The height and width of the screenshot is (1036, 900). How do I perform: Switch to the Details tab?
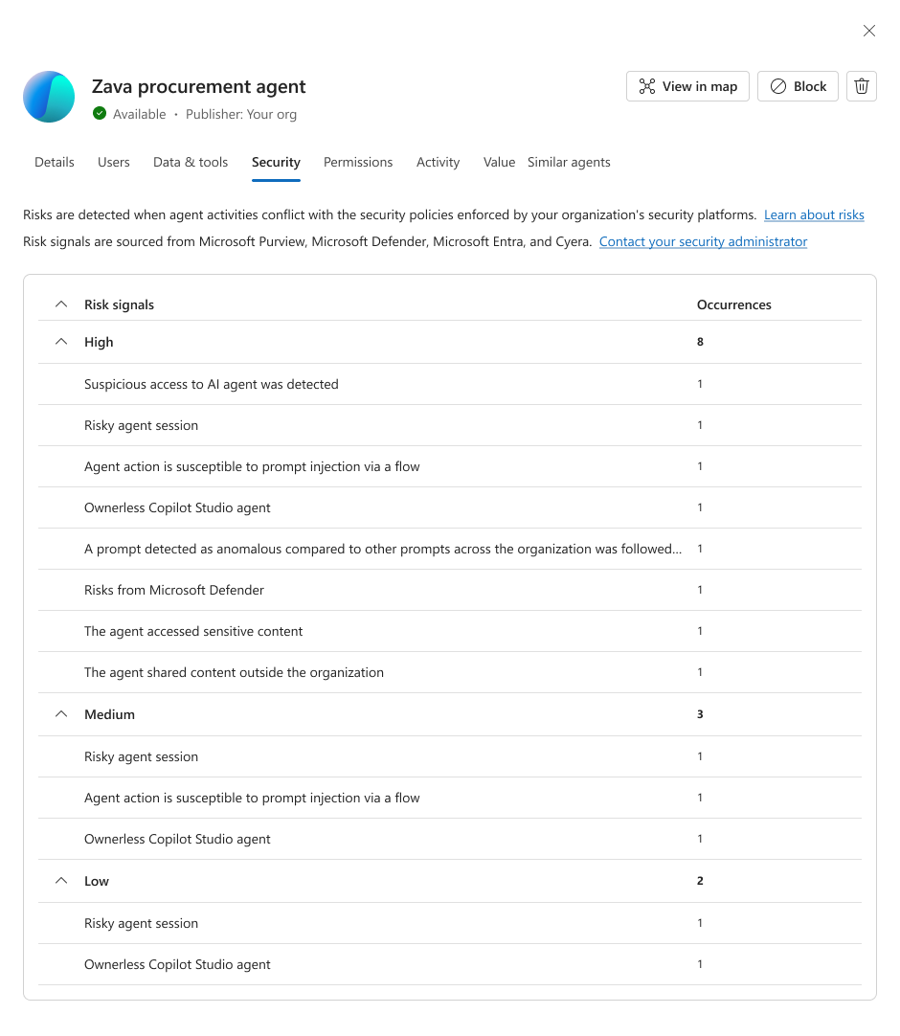[55, 163]
